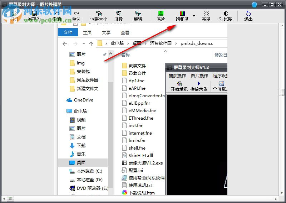Click the 名称 column header

125,55
